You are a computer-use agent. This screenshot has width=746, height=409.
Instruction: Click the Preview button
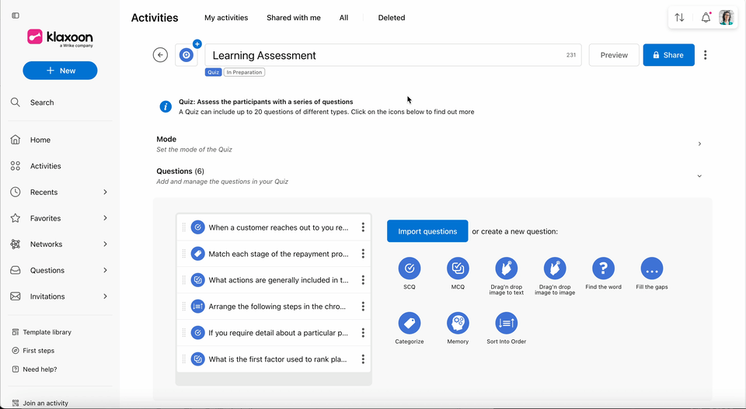[x=614, y=55]
